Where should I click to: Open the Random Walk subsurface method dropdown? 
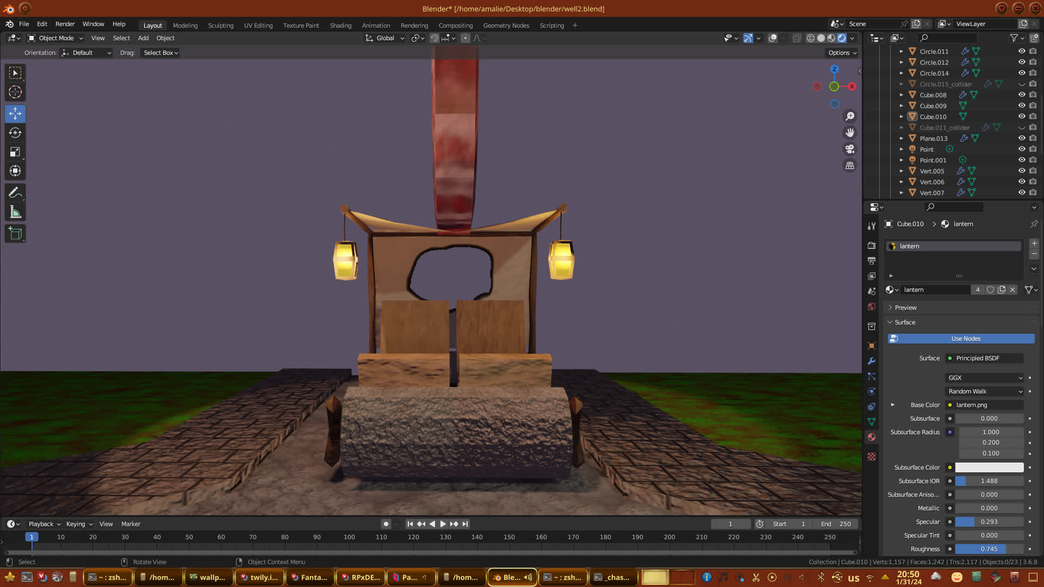pos(985,391)
